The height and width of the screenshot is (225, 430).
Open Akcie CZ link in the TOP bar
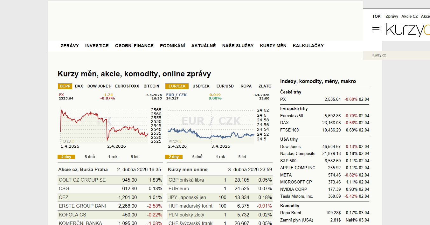pyautogui.click(x=410, y=16)
